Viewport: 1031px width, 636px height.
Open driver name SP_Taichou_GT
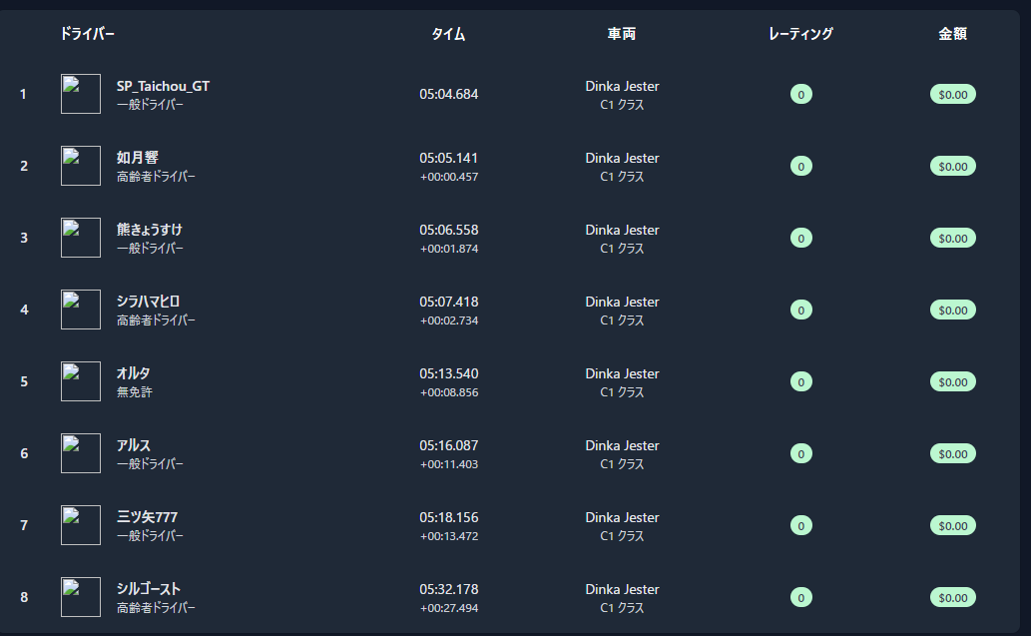(x=163, y=86)
